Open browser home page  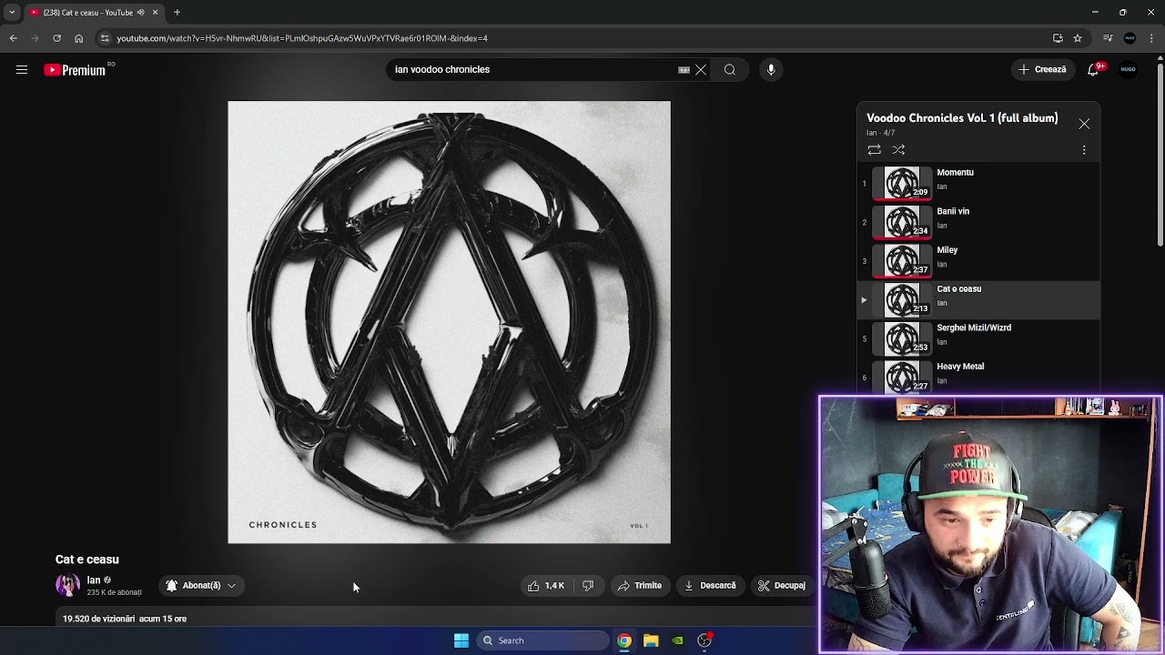(x=78, y=38)
